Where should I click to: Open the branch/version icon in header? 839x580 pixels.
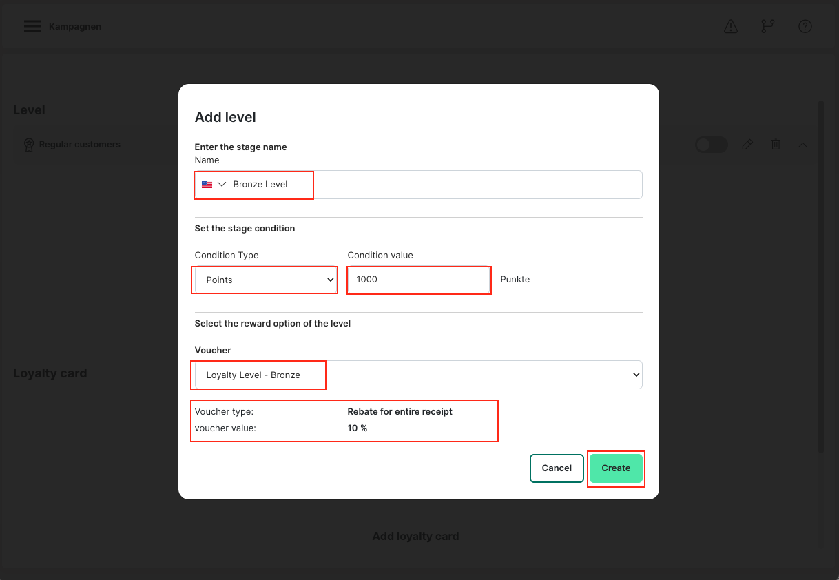[x=767, y=27]
